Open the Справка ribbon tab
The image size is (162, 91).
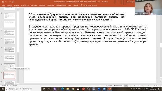(x=75, y=5)
